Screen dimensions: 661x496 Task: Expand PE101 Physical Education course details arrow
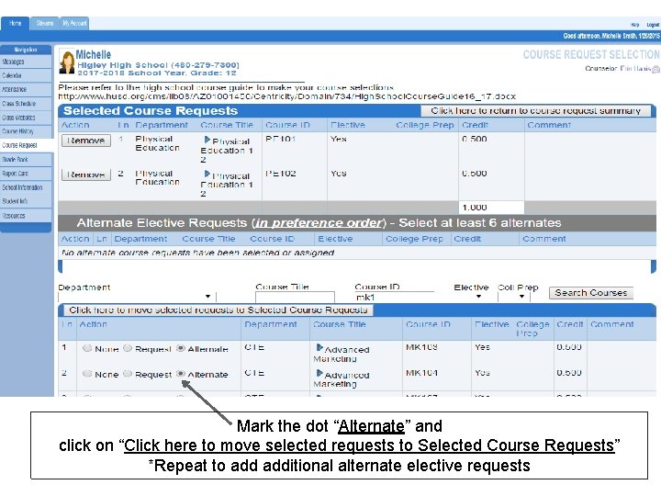pyautogui.click(x=207, y=140)
